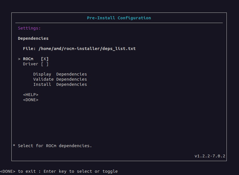Click the purple Settings: label
This screenshot has height=175, width=239.
(x=29, y=28)
